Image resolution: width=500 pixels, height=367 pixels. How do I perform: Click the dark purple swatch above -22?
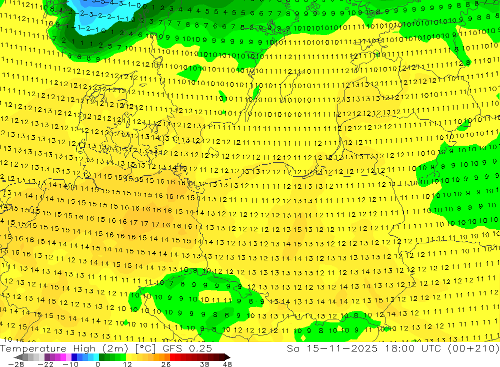click(47, 357)
